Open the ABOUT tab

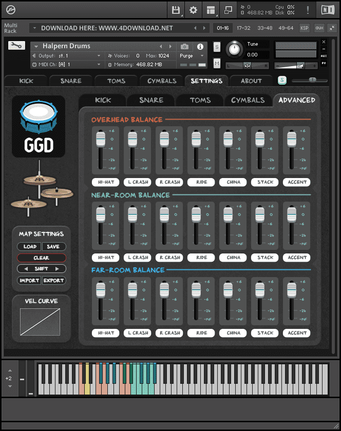coord(251,81)
